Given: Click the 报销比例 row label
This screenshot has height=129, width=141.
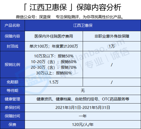Looking at the screenshot, I should (12, 65).
